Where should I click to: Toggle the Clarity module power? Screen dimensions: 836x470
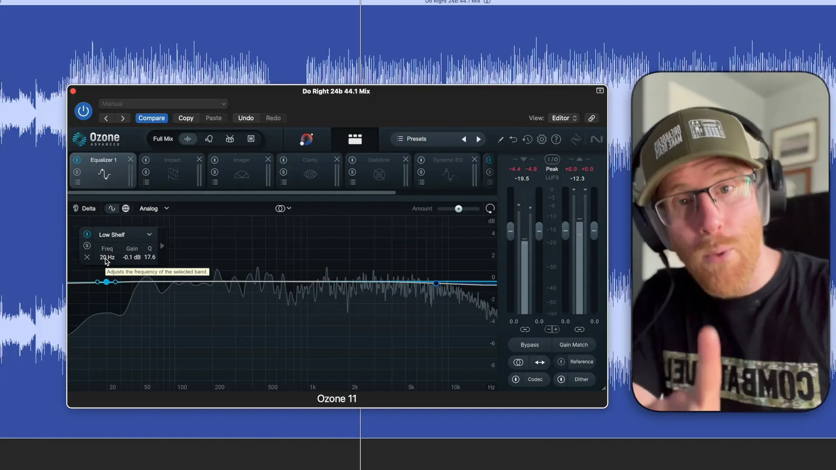[283, 160]
